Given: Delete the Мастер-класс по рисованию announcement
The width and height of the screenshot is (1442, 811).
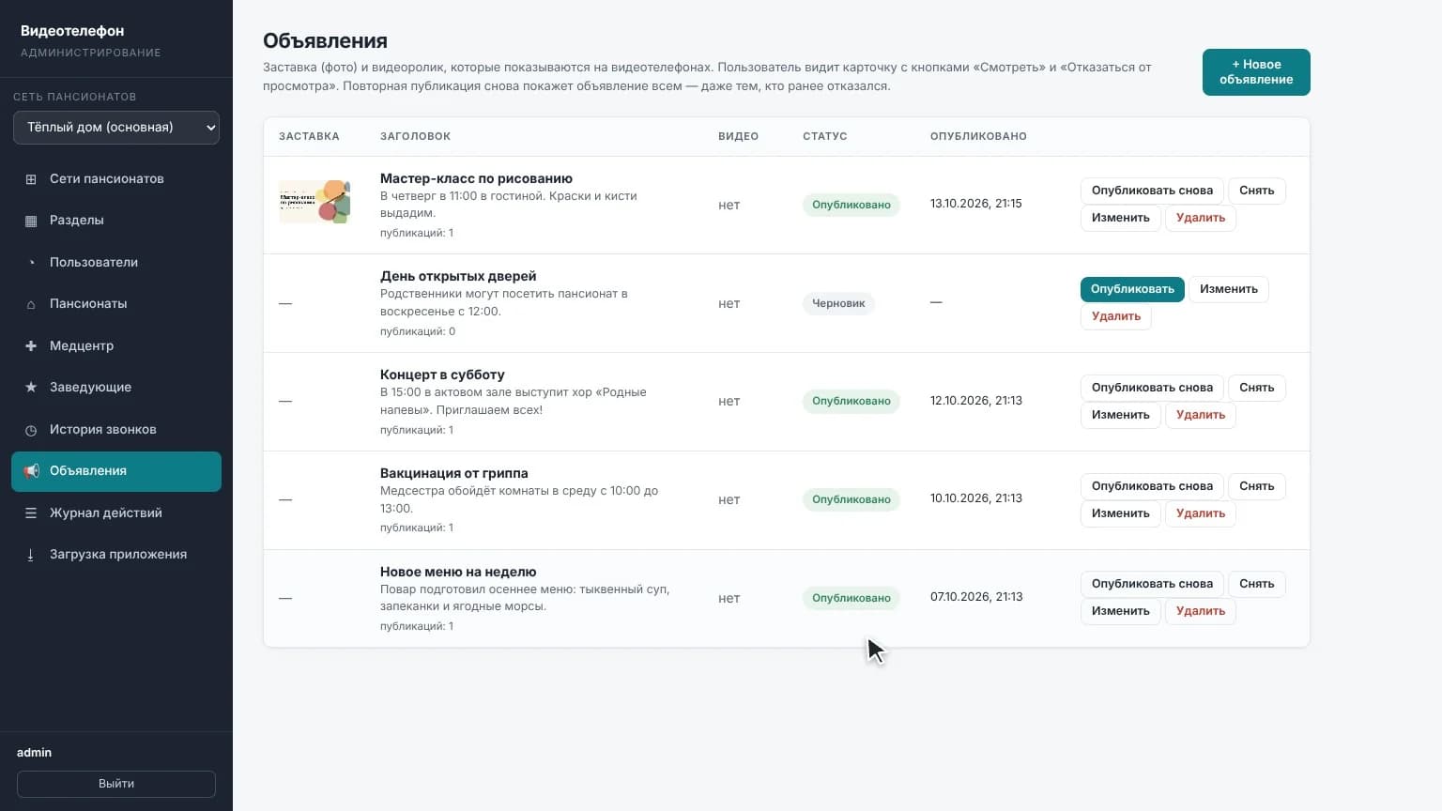Looking at the screenshot, I should (x=1200, y=218).
